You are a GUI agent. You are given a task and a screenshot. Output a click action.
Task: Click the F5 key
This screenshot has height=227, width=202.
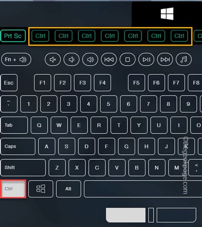coord(136,83)
